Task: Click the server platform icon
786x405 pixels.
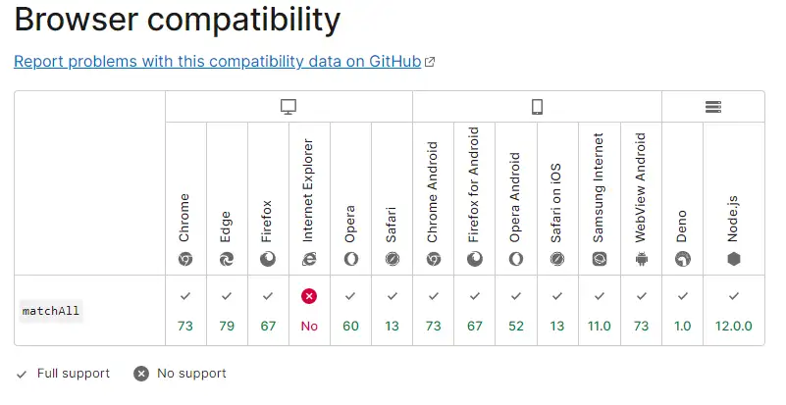Action: (x=713, y=107)
